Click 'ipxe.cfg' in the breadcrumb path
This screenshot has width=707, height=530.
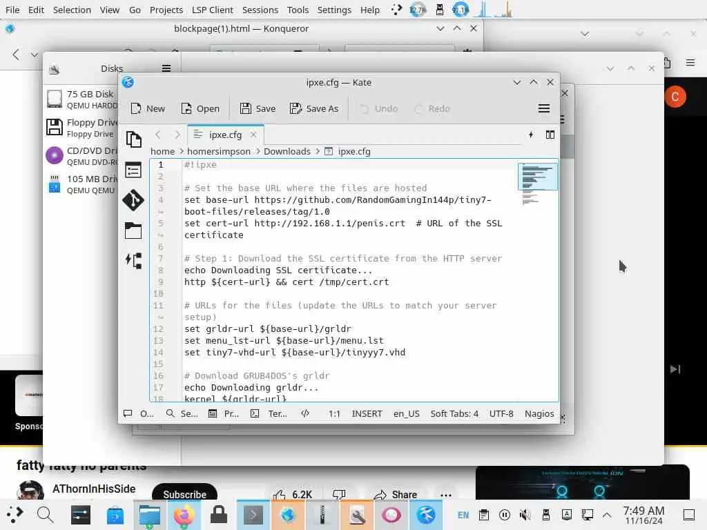[354, 151]
